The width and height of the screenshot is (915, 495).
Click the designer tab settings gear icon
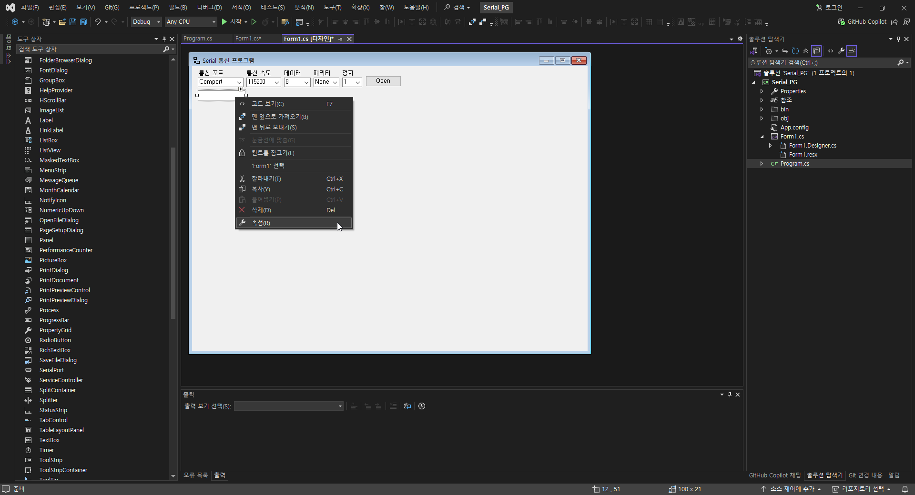[740, 39]
